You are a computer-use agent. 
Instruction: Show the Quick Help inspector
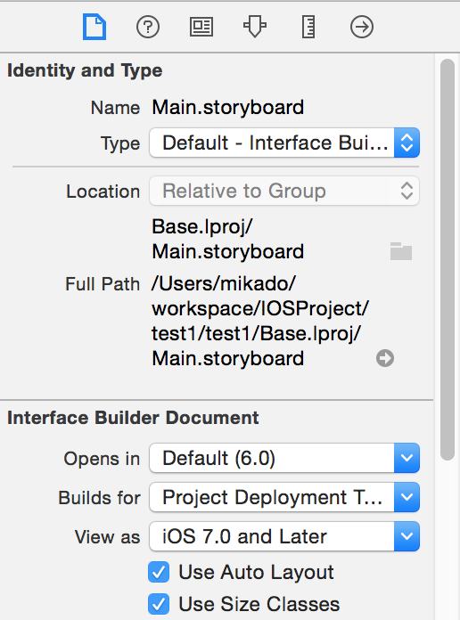[148, 27]
